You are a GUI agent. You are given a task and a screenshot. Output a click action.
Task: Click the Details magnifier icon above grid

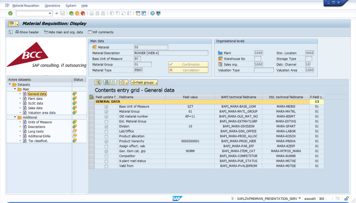(98, 82)
